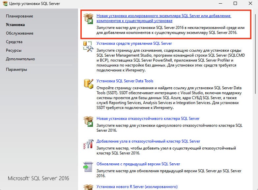Click the new standalone SQL Server installation box icon
Viewport: 258px width, 190px height.
[x=88, y=18]
